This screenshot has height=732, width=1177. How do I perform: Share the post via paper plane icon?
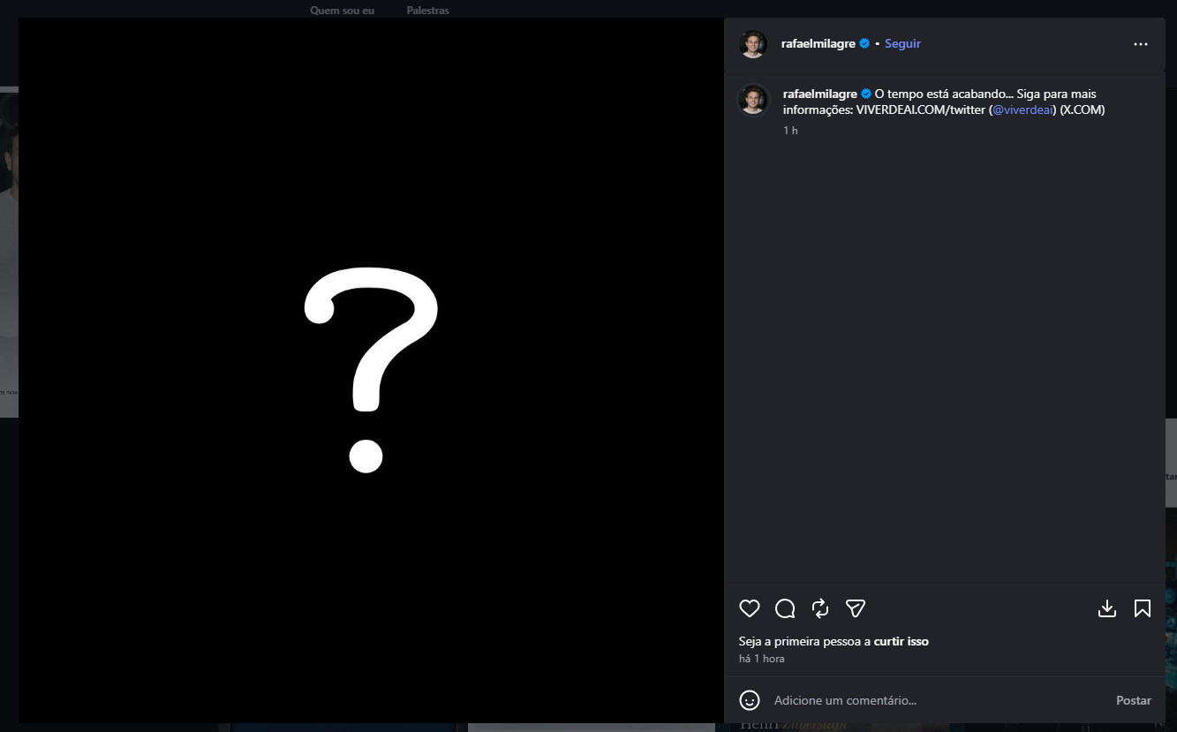click(855, 608)
